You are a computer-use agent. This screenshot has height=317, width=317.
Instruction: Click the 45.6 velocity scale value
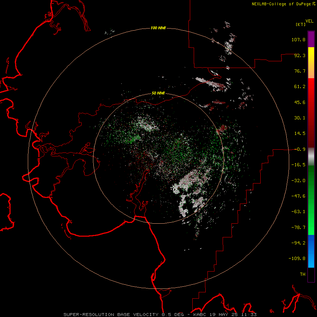[x=300, y=102]
